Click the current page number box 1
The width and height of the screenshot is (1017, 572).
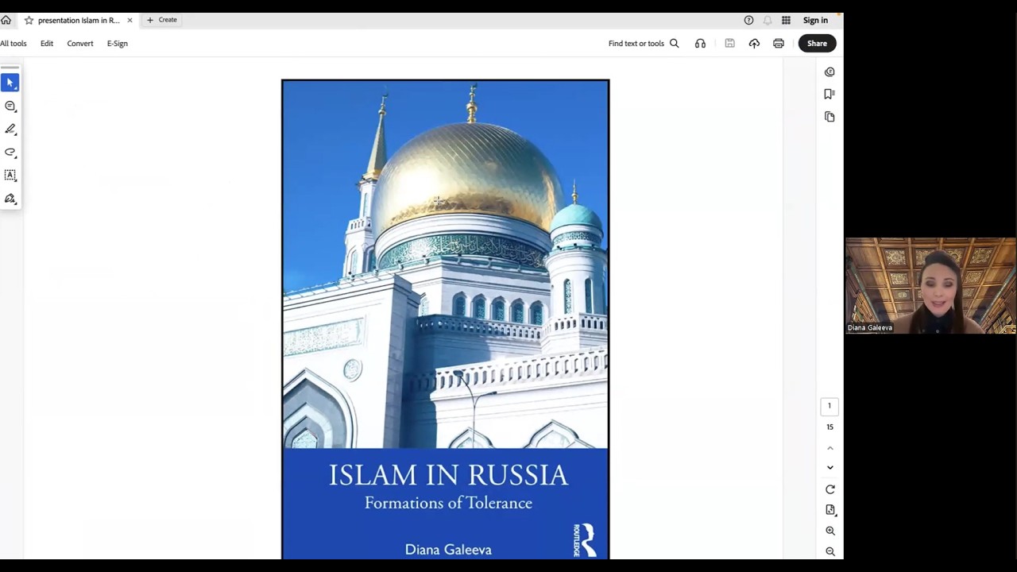pos(829,406)
